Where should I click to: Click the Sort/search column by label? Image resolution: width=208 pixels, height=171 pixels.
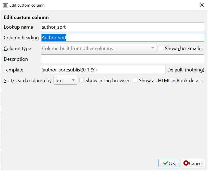coord(28,81)
